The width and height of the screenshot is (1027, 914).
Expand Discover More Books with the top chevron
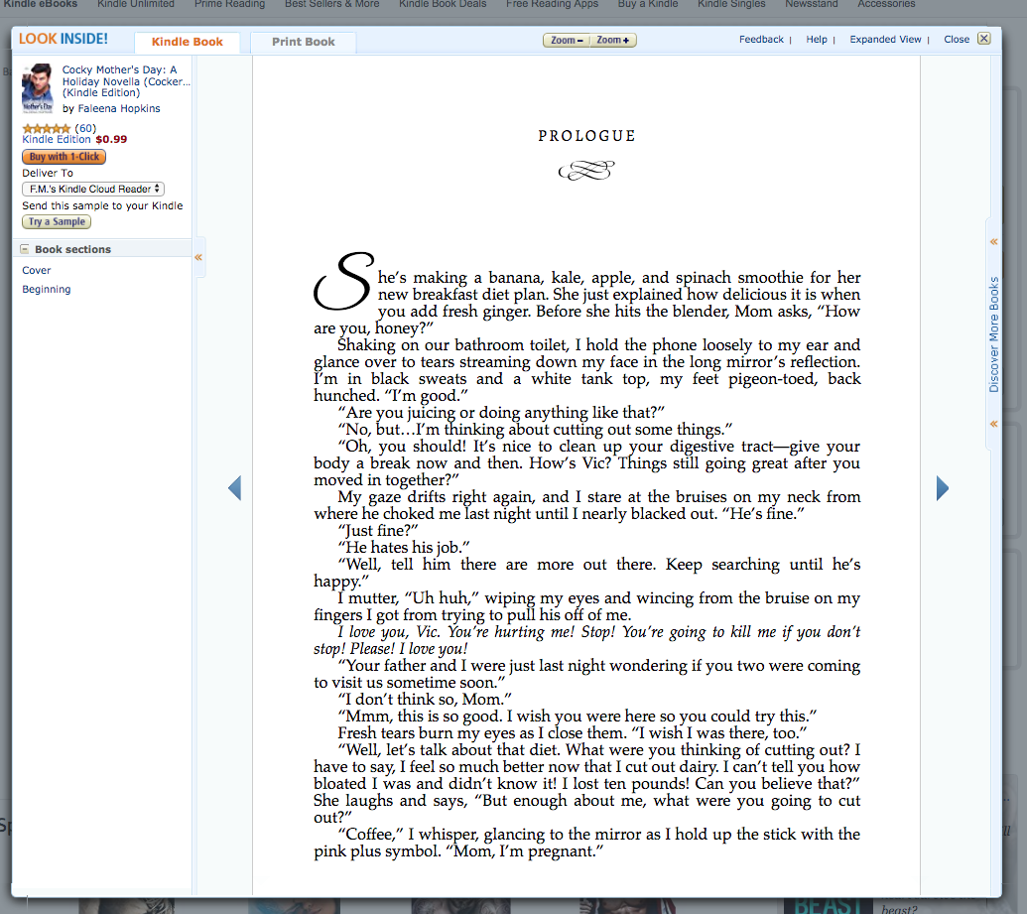(993, 242)
